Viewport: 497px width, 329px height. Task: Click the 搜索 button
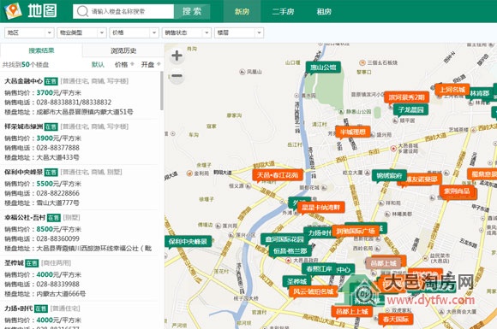tap(192, 11)
